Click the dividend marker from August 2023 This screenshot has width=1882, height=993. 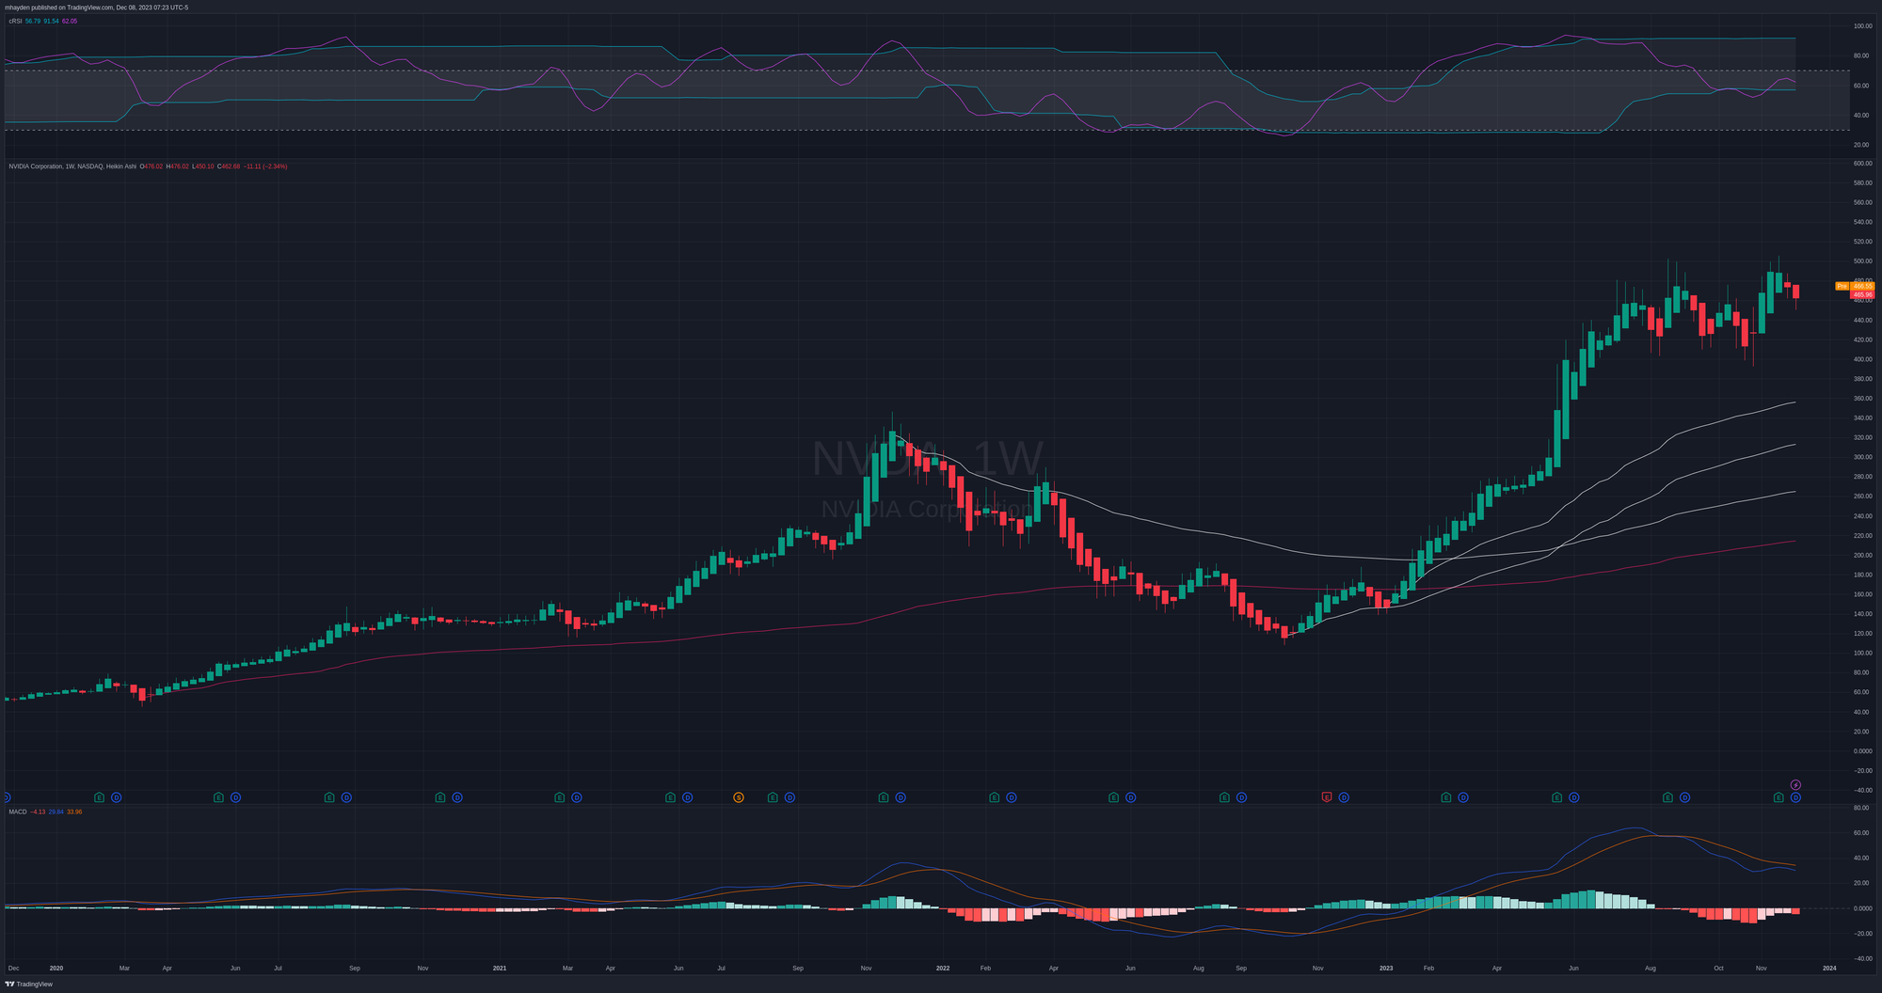click(x=1684, y=797)
